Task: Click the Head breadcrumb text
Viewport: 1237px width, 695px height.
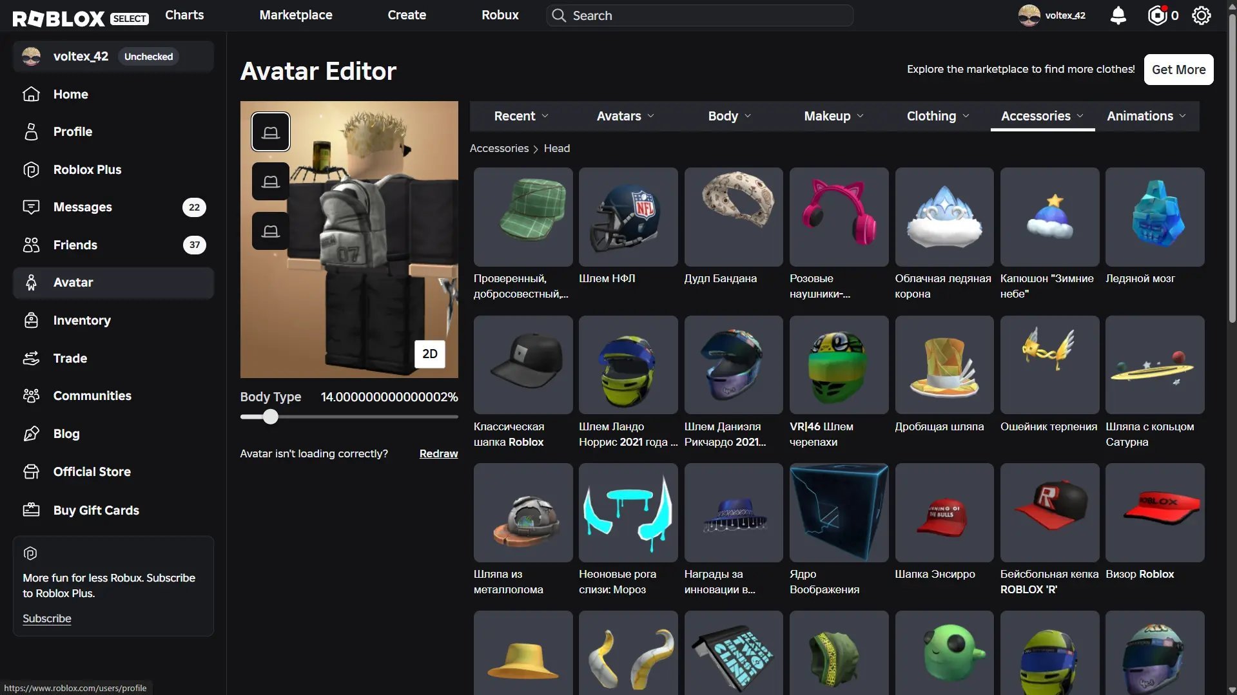Action: (556, 148)
